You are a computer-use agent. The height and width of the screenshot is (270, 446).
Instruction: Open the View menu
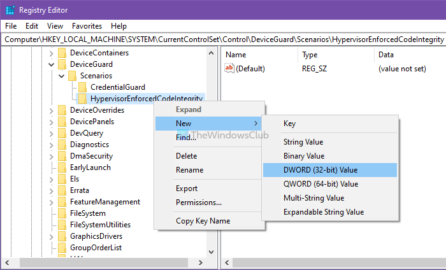pos(55,26)
